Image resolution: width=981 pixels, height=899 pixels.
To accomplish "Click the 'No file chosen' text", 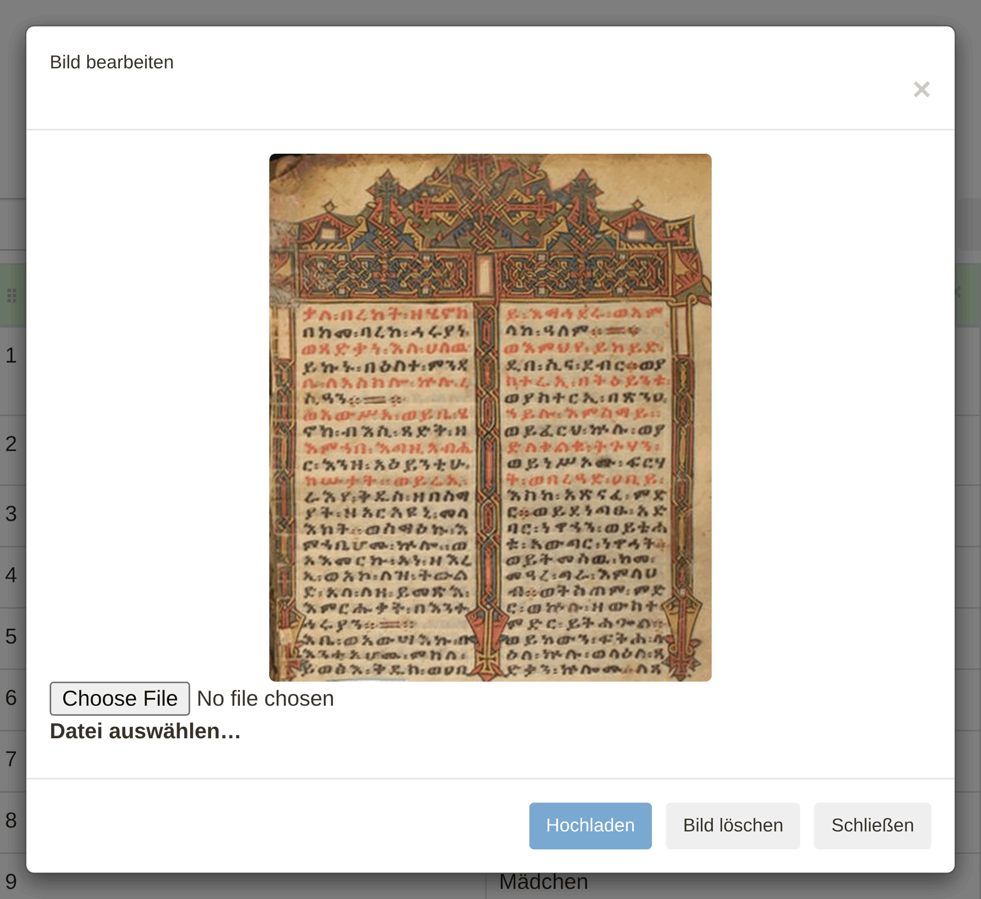I will coord(265,698).
